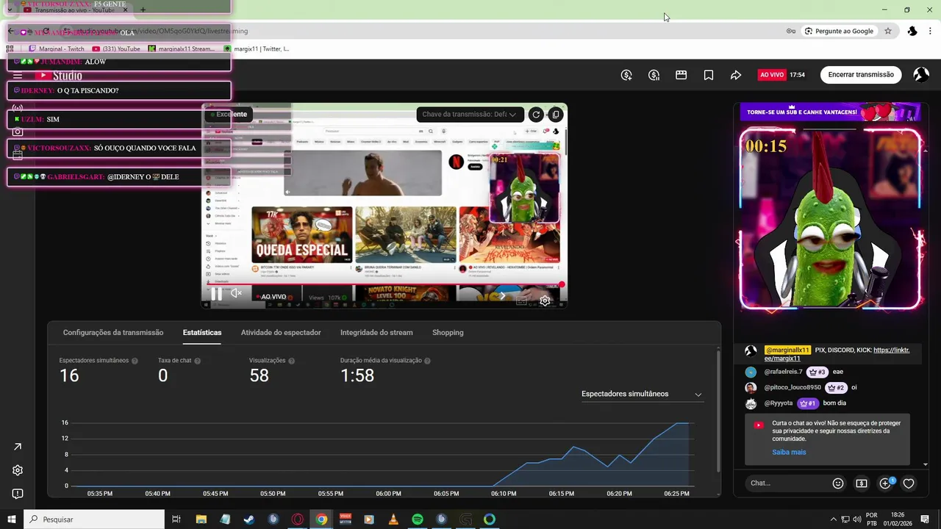Image resolution: width=941 pixels, height=529 pixels.
Task: Send a heart reaction in chat
Action: [x=909, y=483]
